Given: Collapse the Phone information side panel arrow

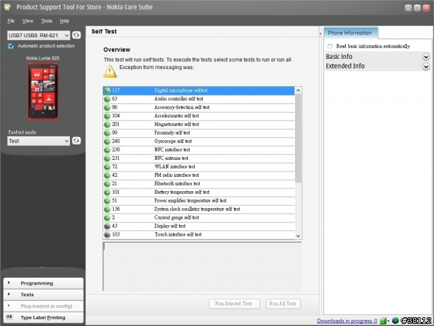Looking at the screenshot, I should [x=320, y=33].
